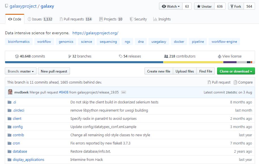Select the workflow-engine topic tag

click(224, 42)
